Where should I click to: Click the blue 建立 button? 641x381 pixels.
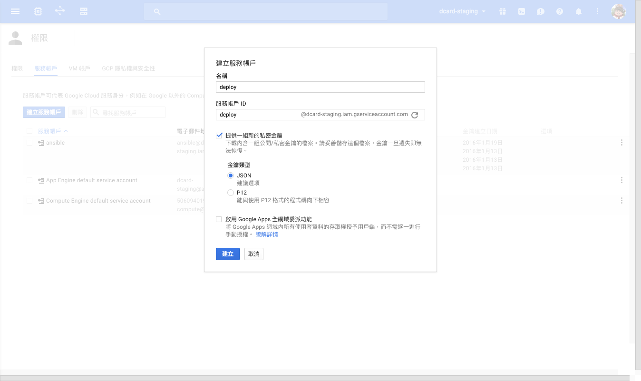[x=228, y=254]
